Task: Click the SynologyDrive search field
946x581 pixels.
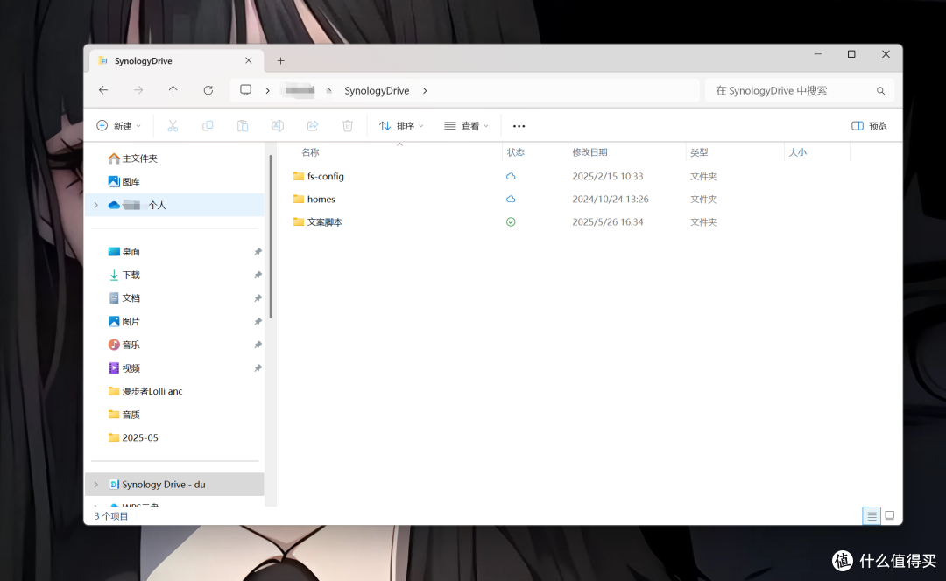Action: tap(800, 91)
